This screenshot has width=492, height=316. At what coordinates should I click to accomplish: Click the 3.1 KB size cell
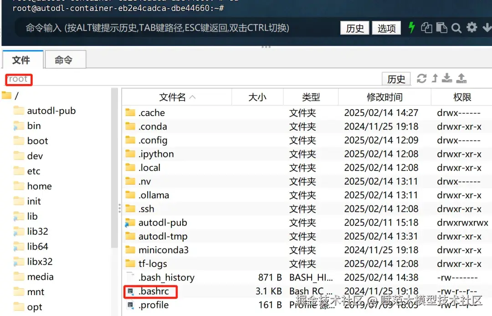pyautogui.click(x=268, y=291)
